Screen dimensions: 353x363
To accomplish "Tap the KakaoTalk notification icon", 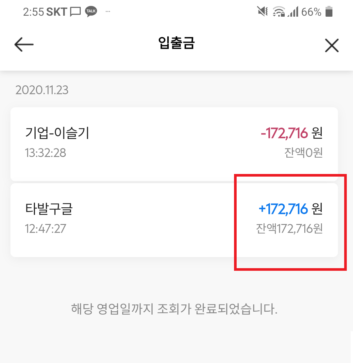I will tap(91, 11).
